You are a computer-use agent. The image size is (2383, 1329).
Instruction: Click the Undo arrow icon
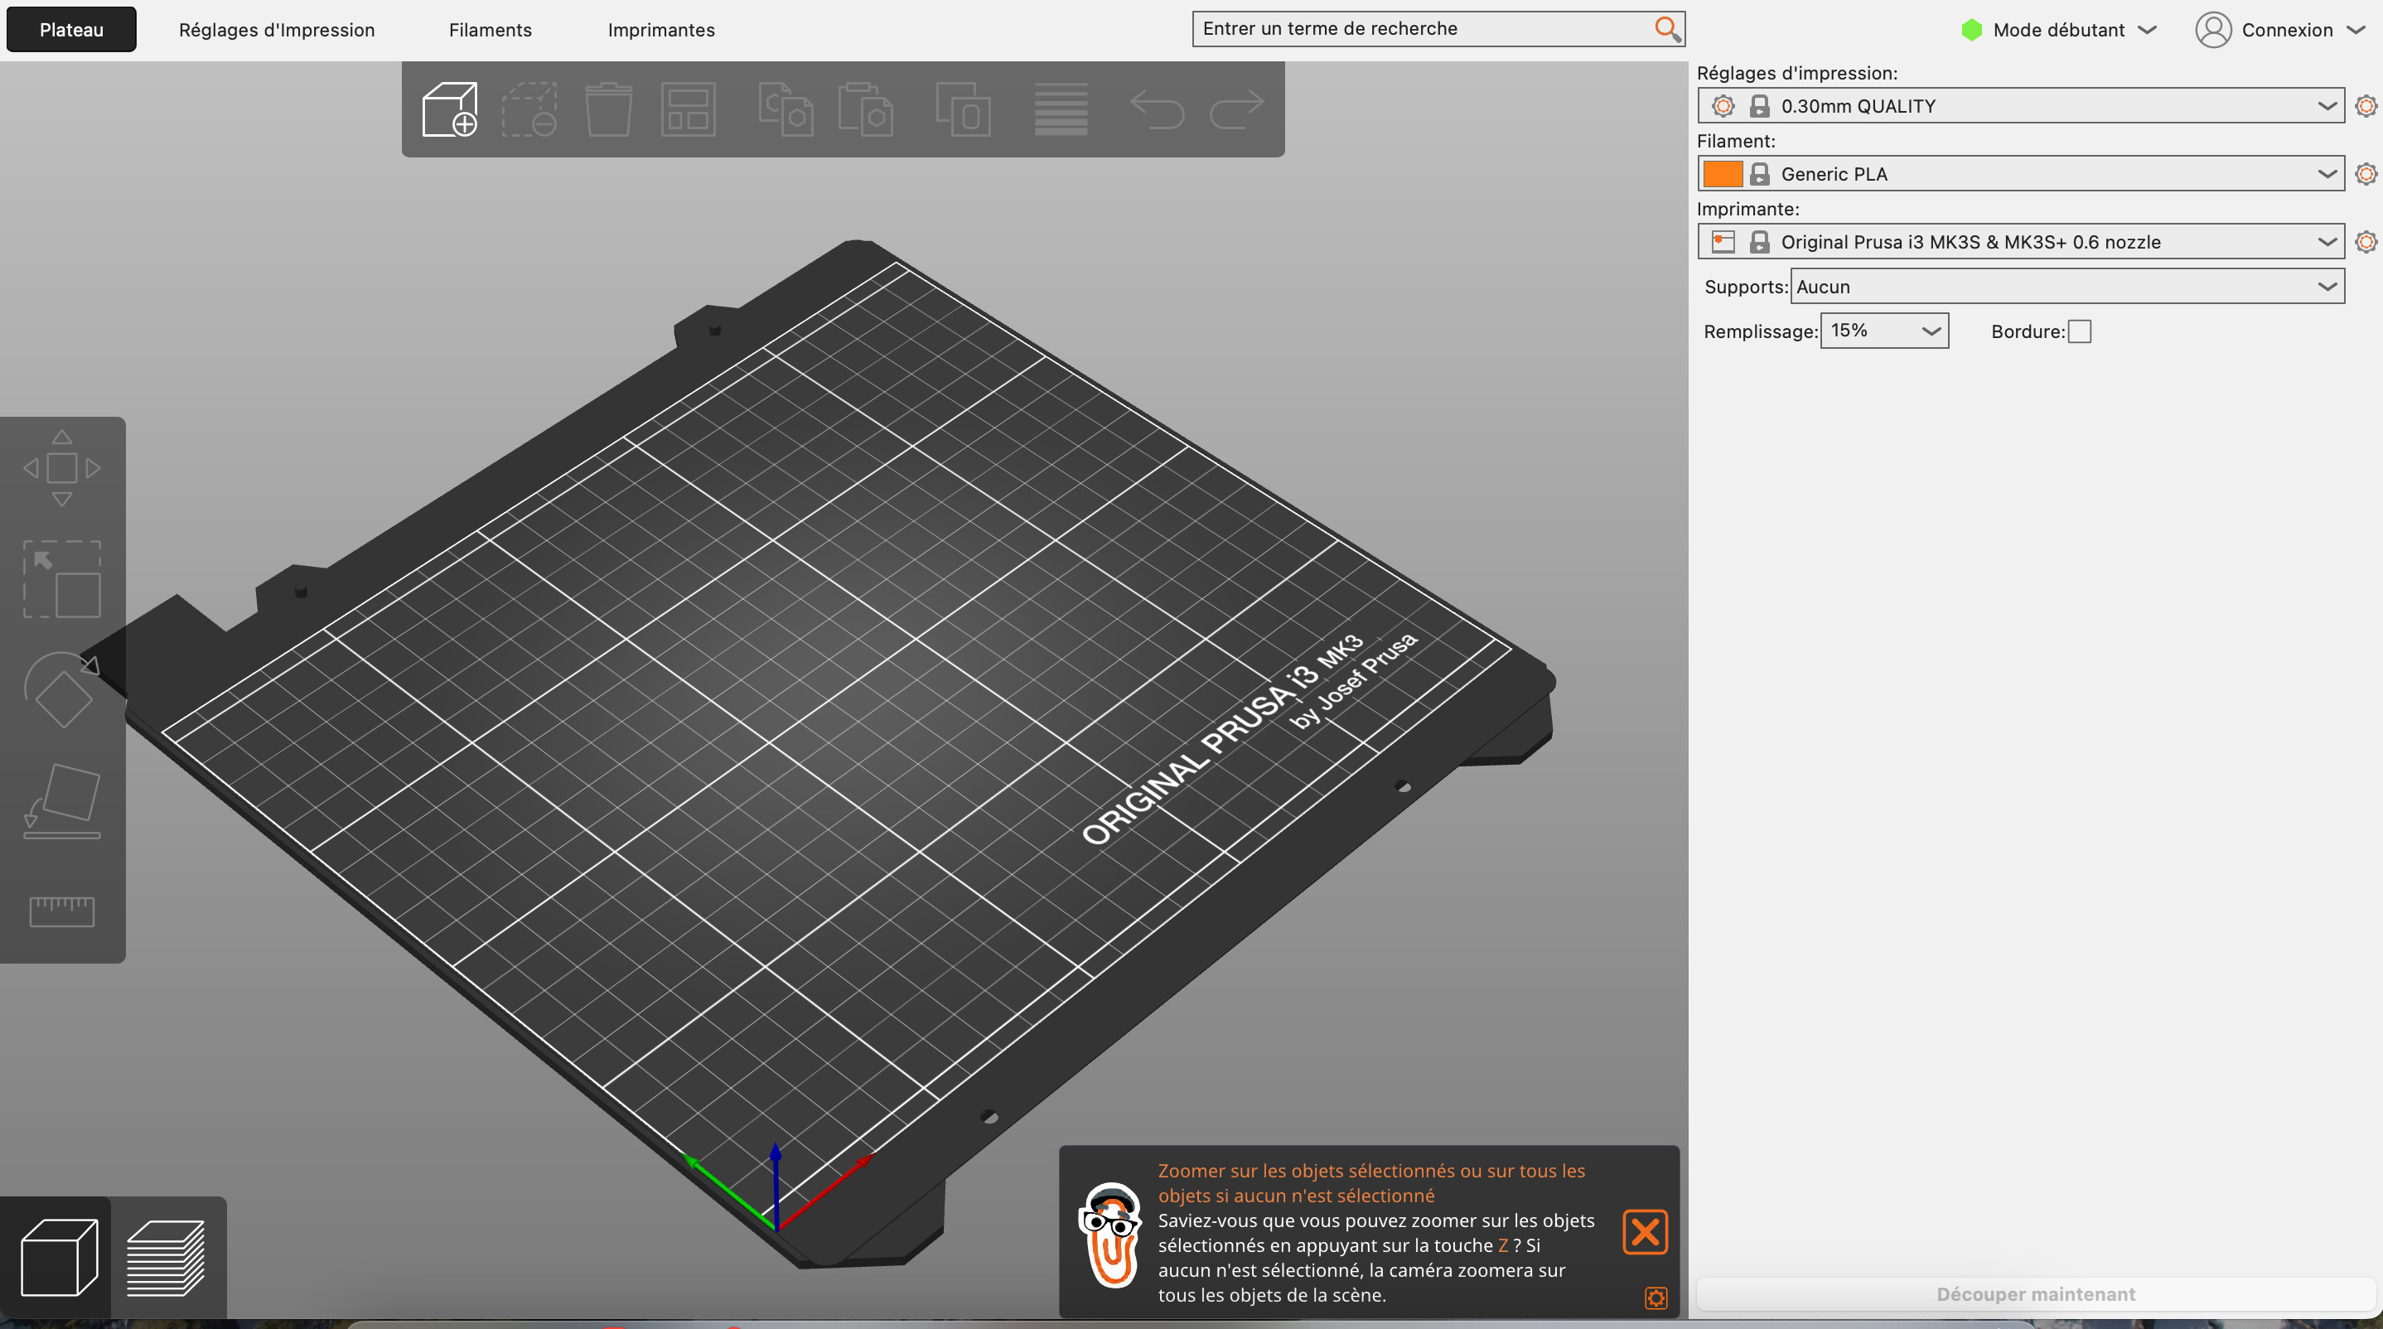point(1158,109)
